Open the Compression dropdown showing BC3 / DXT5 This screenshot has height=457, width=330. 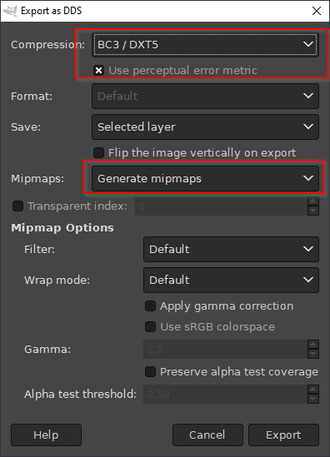click(x=205, y=45)
